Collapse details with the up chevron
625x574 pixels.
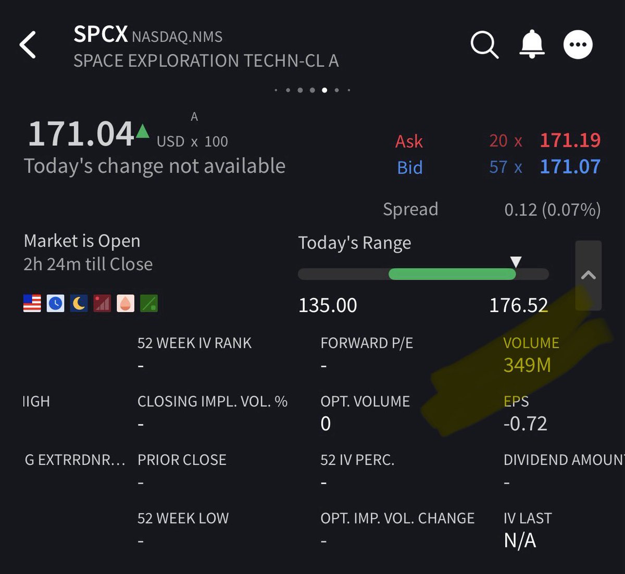tap(589, 276)
